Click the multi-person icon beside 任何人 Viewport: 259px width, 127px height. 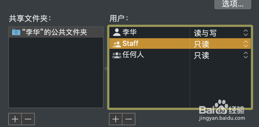coord(117,55)
